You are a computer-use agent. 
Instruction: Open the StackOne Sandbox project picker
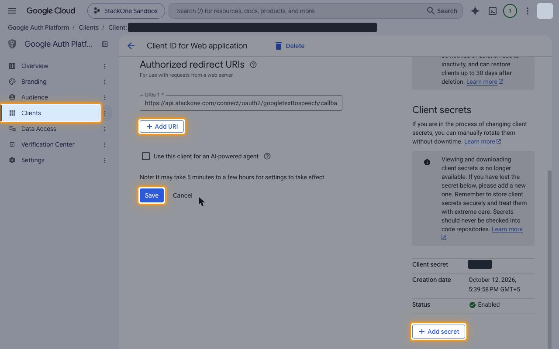tap(126, 11)
